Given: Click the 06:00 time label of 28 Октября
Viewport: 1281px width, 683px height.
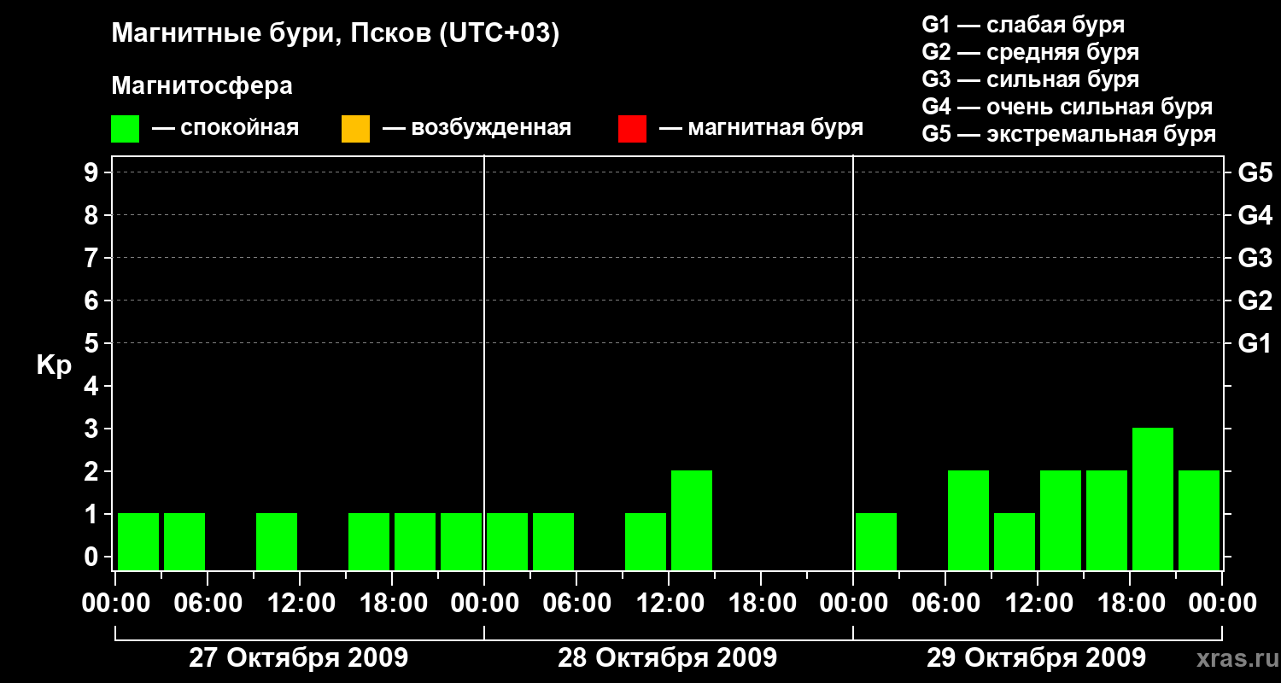Looking at the screenshot, I should click(576, 604).
